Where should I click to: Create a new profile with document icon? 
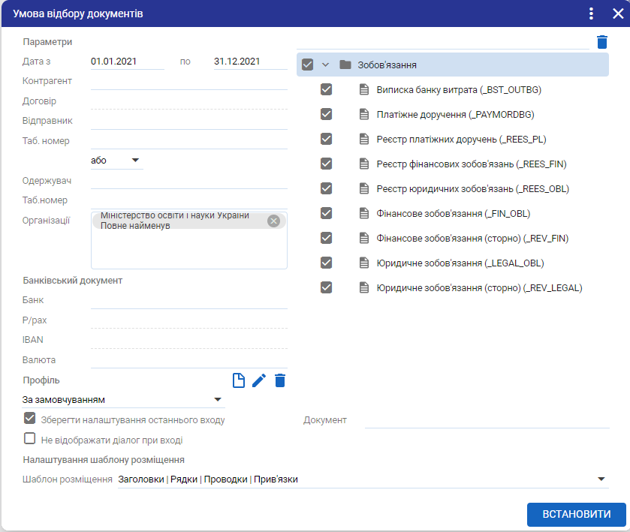[x=239, y=380]
